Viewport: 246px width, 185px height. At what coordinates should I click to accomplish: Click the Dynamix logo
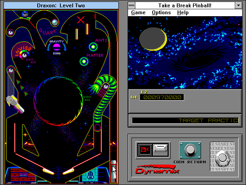[157, 170]
